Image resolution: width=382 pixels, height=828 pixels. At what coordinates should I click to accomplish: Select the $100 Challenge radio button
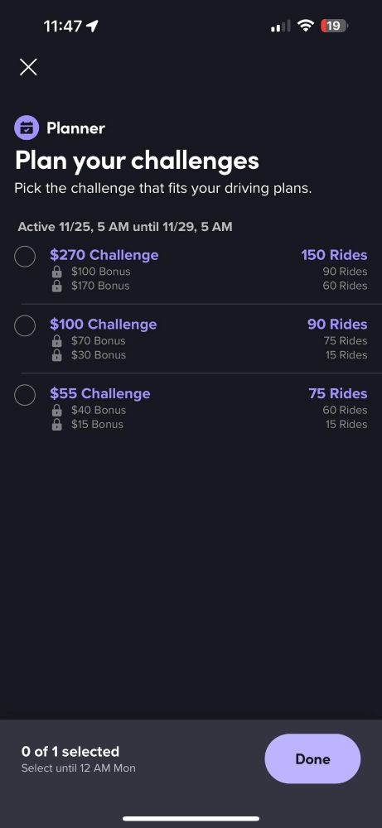tap(25, 325)
